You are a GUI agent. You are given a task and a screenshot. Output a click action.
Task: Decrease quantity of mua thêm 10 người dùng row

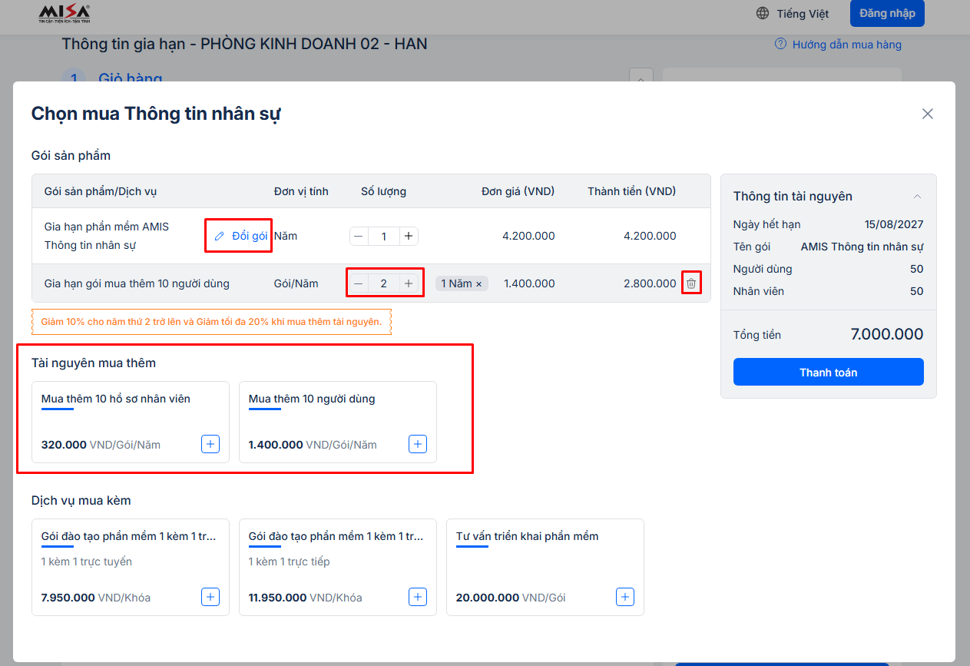point(359,283)
